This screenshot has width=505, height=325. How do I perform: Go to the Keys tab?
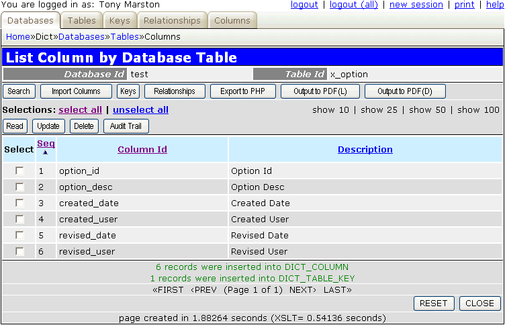pyautogui.click(x=120, y=21)
